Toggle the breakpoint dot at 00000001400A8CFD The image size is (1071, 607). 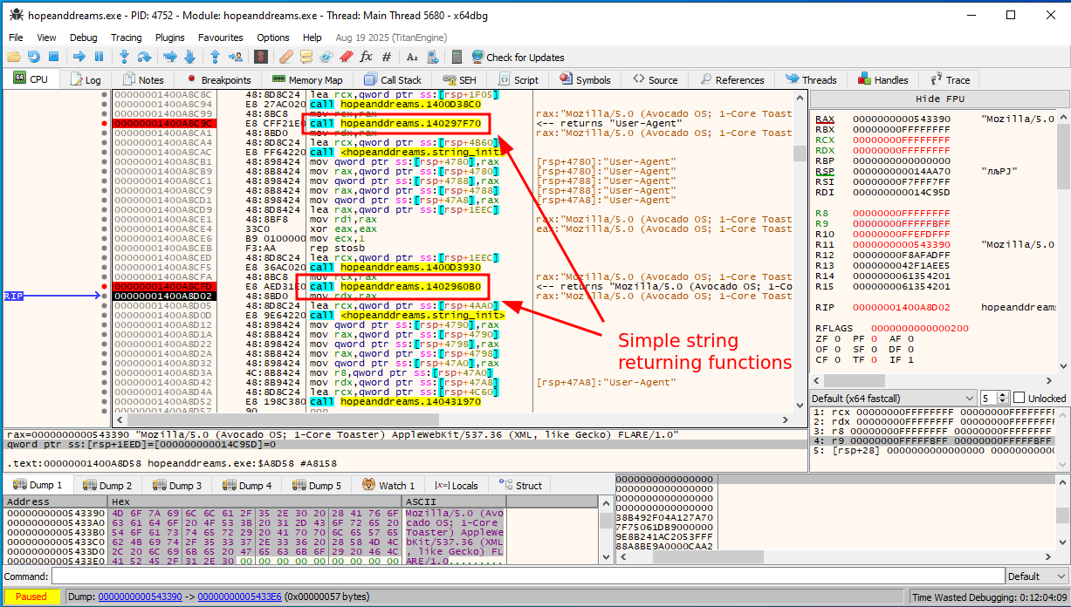click(105, 286)
